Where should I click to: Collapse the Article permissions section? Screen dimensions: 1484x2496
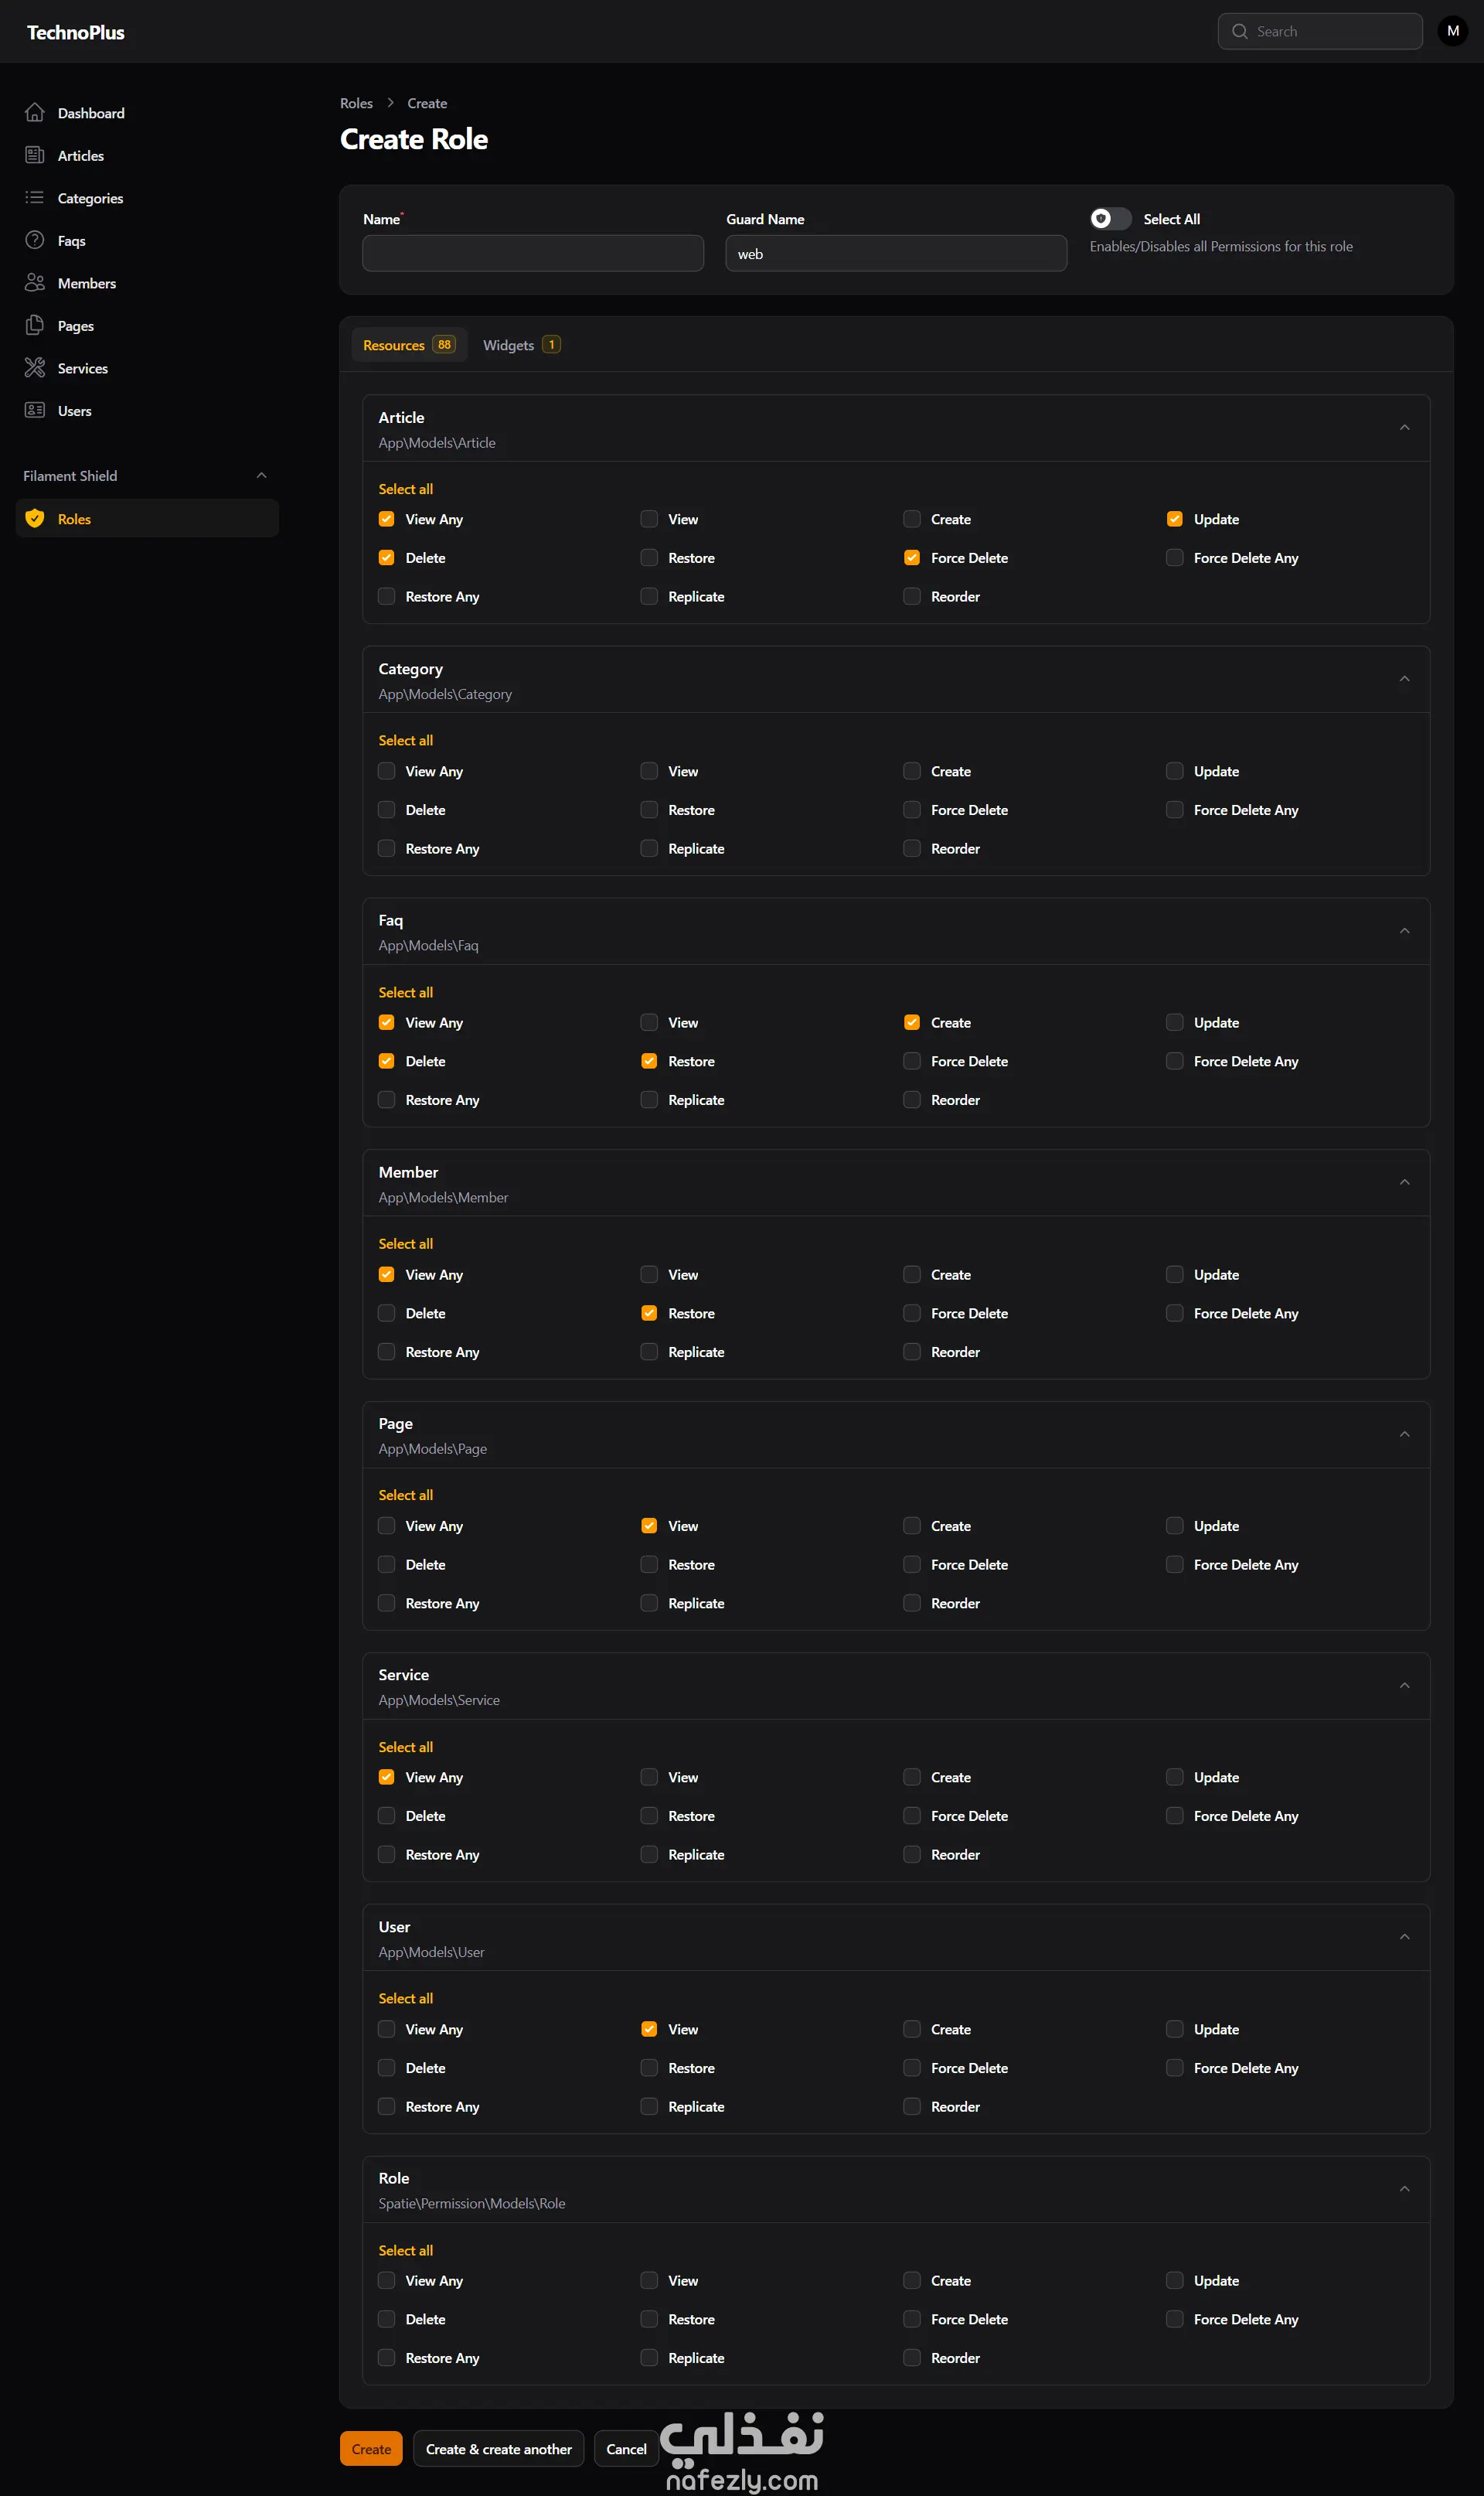[1404, 428]
